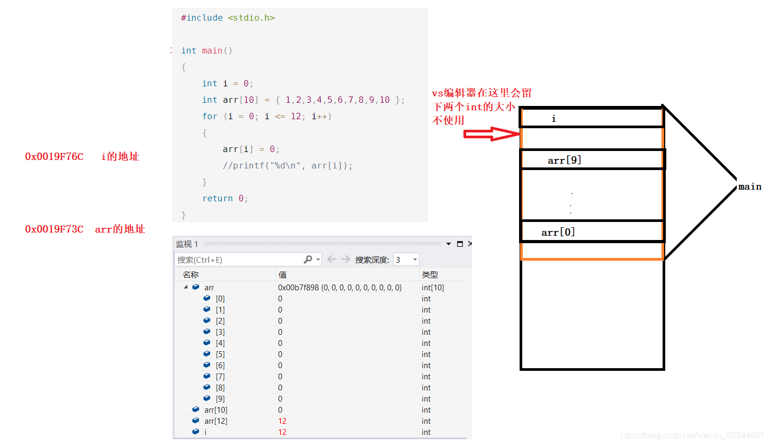Select the 监视 1 panel title
Screen dimensions: 768x445
click(x=187, y=244)
